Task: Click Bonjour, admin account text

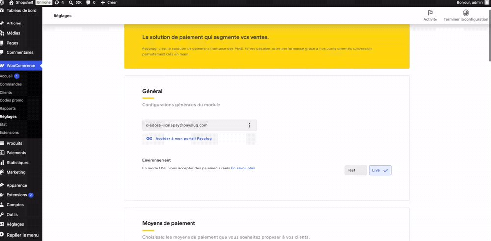Action: (x=470, y=3)
